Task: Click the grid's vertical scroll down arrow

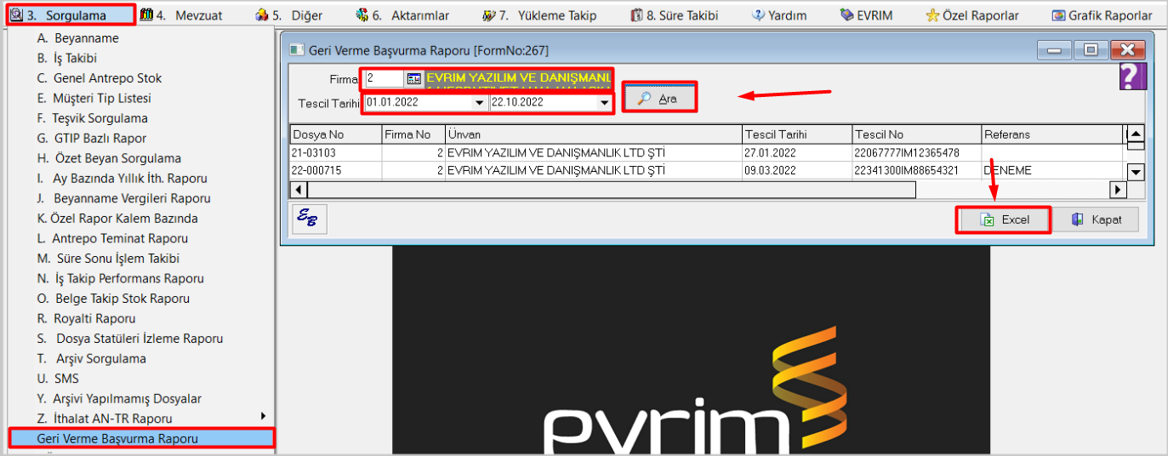Action: pos(1135,173)
